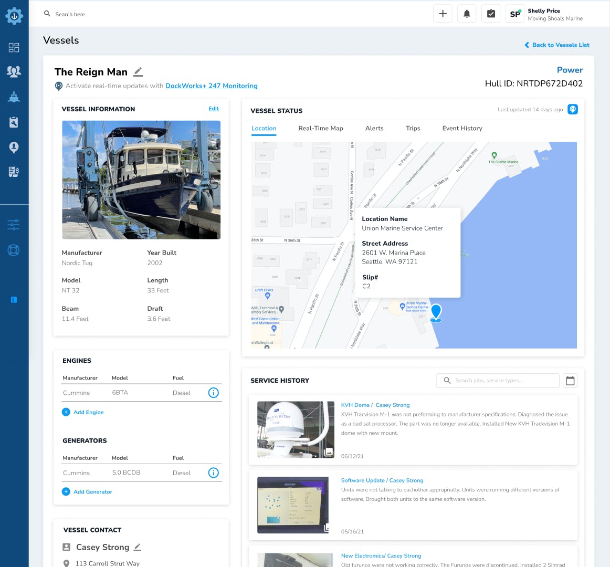
Task: Open KVH Dome / Casey Strong service entry
Action: click(x=375, y=405)
